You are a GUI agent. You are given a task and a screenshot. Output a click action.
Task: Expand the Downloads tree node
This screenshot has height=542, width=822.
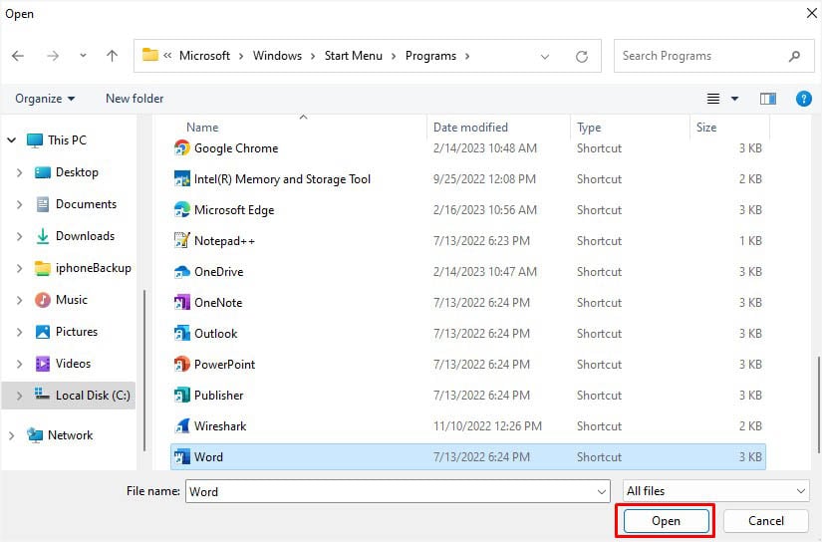tap(19, 236)
